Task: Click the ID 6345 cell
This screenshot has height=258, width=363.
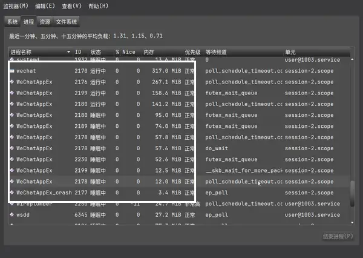Action: point(81,214)
